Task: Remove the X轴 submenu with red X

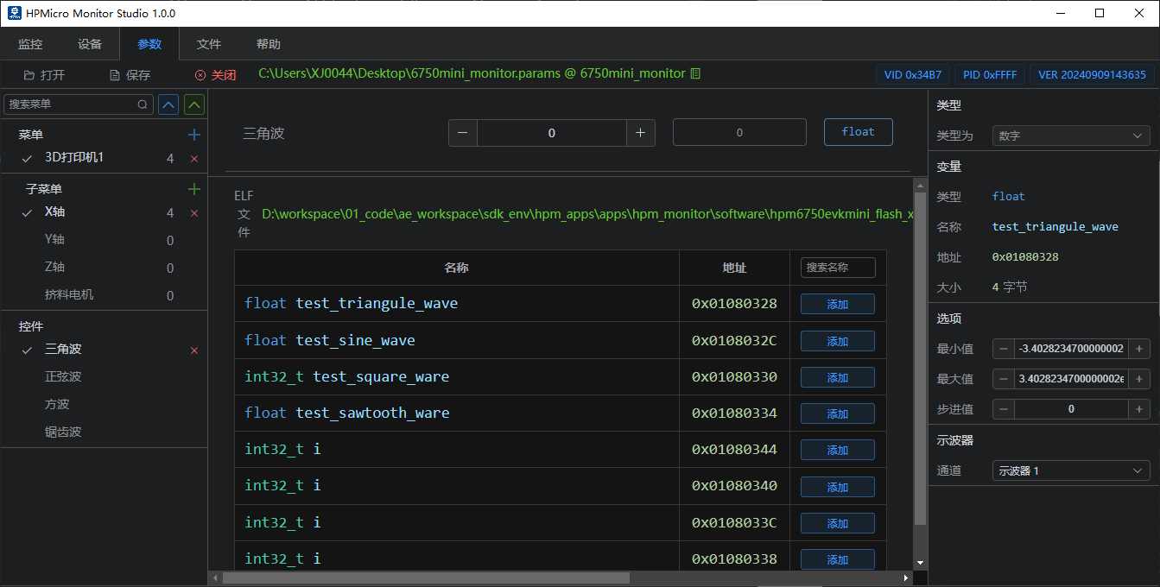Action: point(194,213)
